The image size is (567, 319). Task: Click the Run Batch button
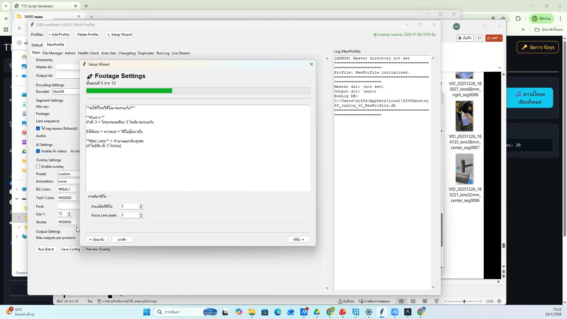click(46, 249)
